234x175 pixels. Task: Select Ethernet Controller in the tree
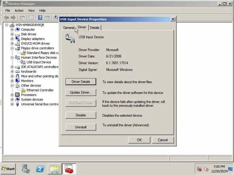(40, 90)
